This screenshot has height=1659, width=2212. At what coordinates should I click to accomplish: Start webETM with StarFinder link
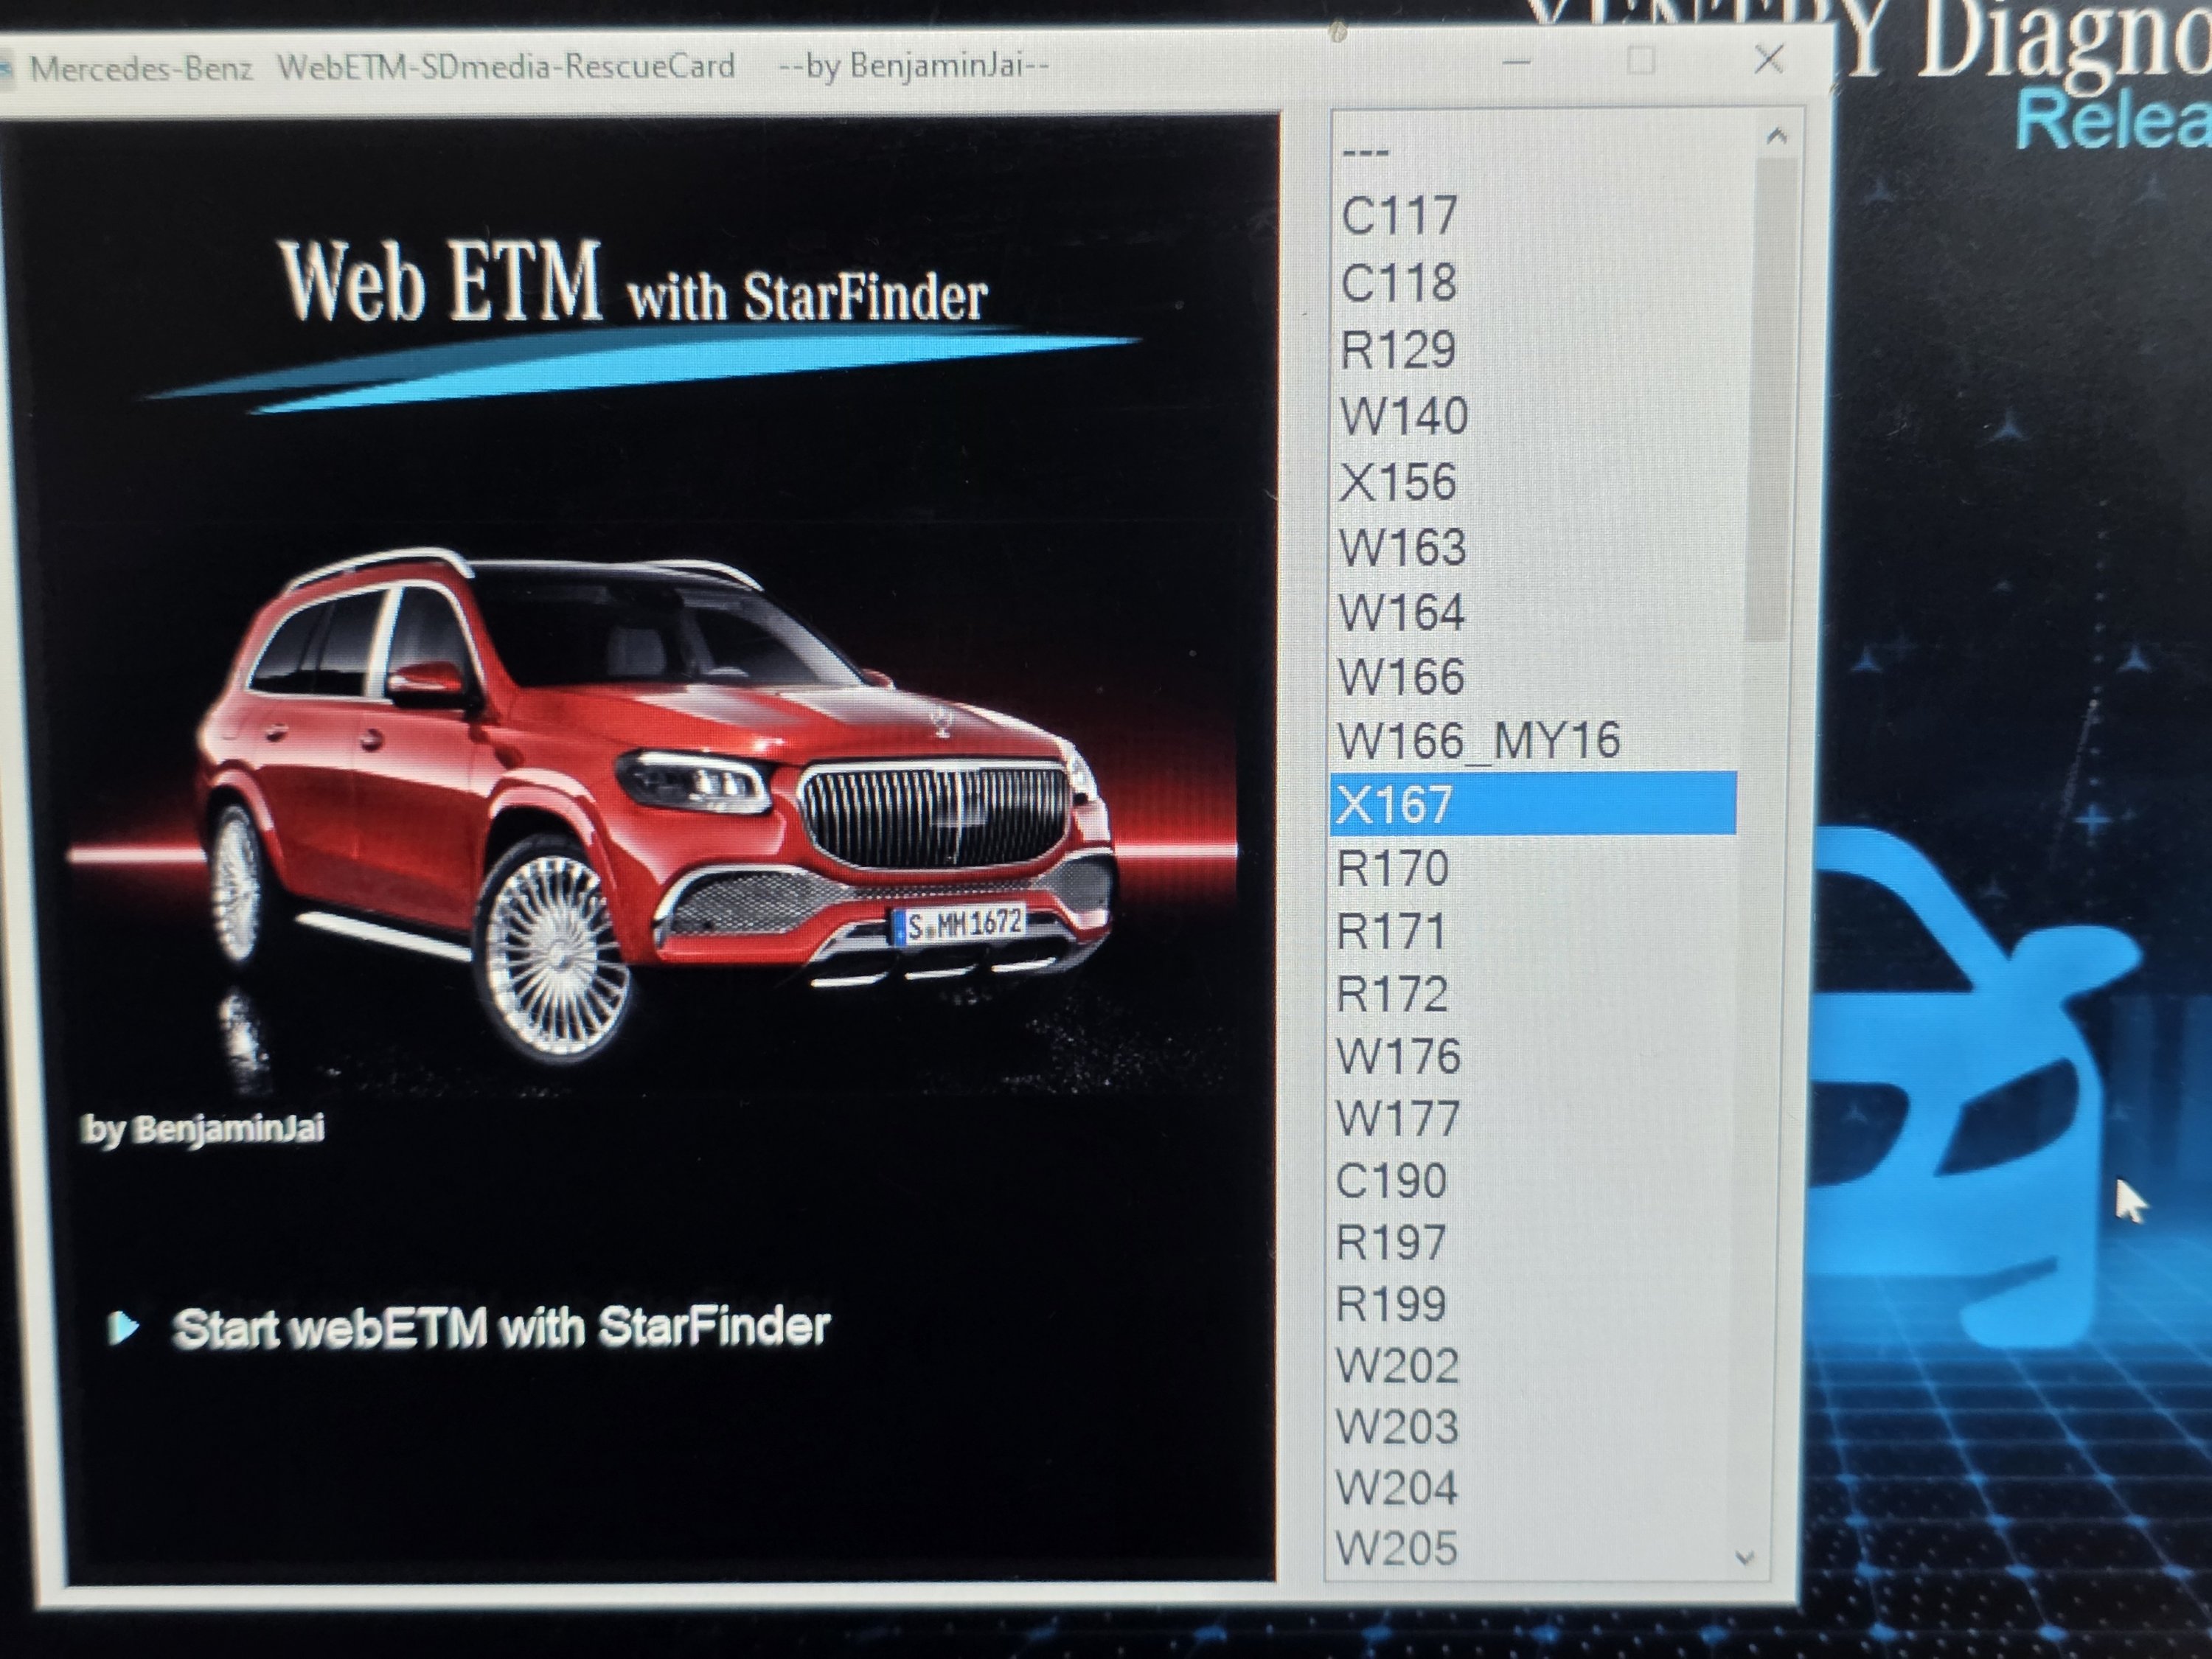tap(500, 1328)
